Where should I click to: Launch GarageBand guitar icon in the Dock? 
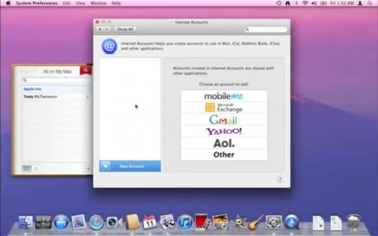point(255,222)
